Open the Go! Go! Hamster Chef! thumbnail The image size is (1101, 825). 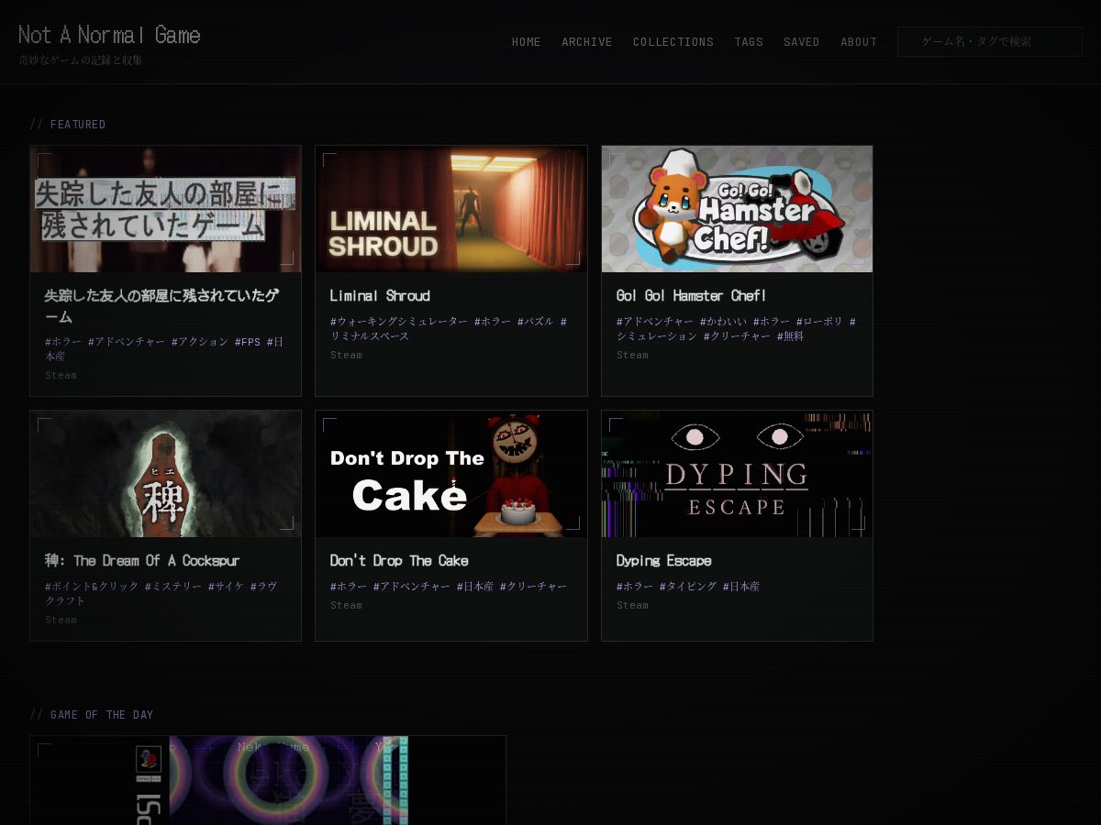(737, 209)
